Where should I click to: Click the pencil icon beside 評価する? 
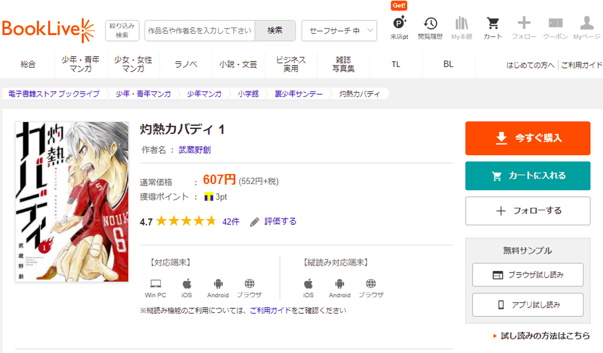point(254,222)
